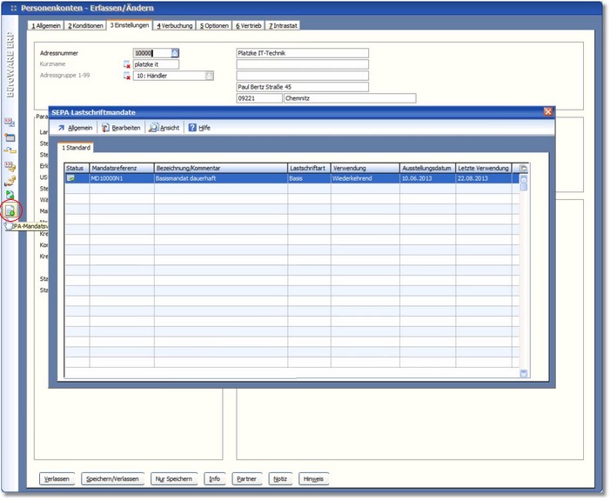Click the green arrow document sidebar icon
610x500 pixels.
[x=10, y=195]
